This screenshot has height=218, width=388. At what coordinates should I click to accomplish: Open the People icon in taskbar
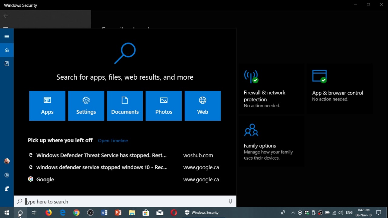283,213
